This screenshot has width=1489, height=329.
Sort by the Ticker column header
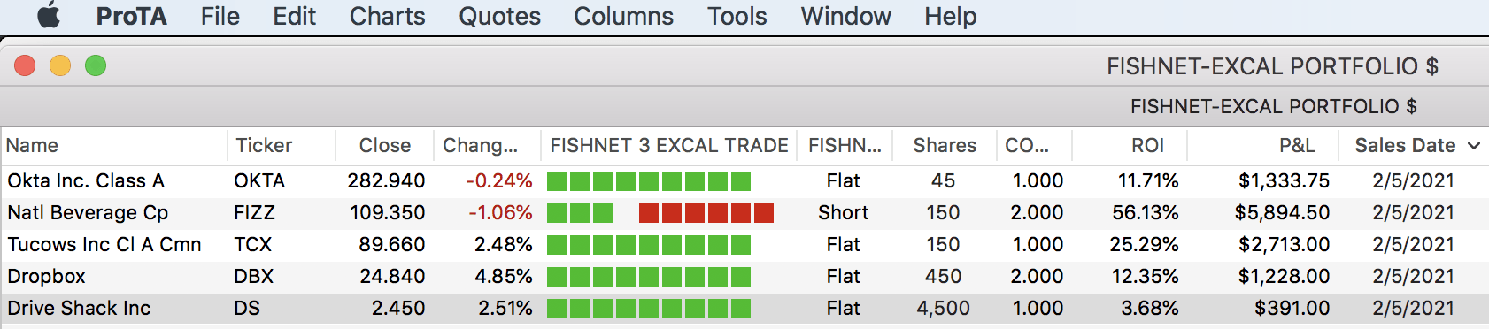pos(264,145)
